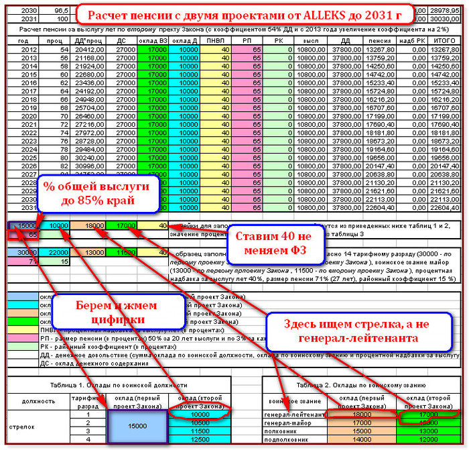
Task: Click the 23436,00 cell in row 2016
Action: click(88, 83)
